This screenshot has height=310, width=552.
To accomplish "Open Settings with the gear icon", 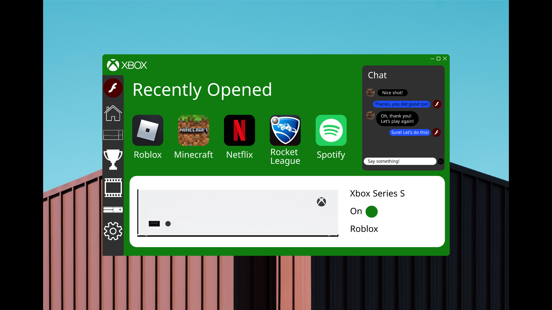I will (113, 231).
